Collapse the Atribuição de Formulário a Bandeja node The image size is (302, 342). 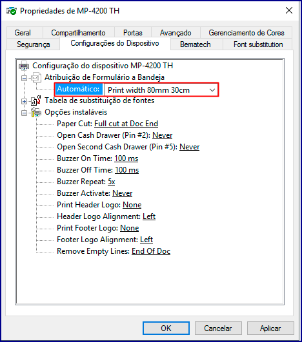pos(24,78)
